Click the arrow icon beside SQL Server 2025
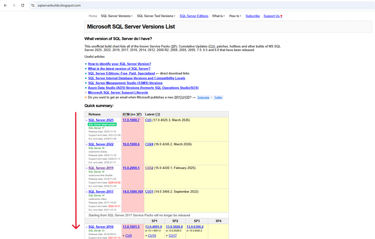The height and width of the screenshot is (239, 375). (x=87, y=120)
